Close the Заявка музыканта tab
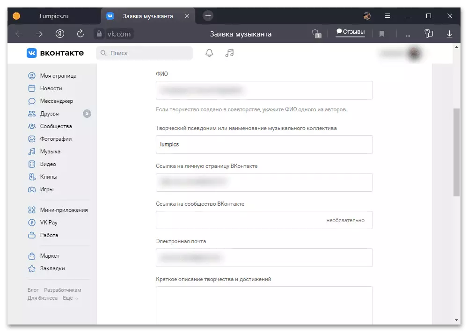Viewport: 468px width, 332px height. (x=187, y=16)
